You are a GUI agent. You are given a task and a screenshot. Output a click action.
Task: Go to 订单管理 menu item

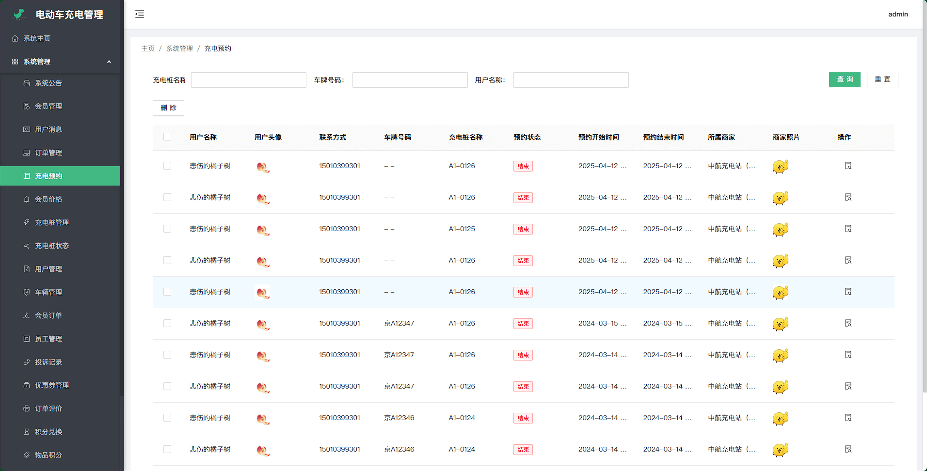48,153
